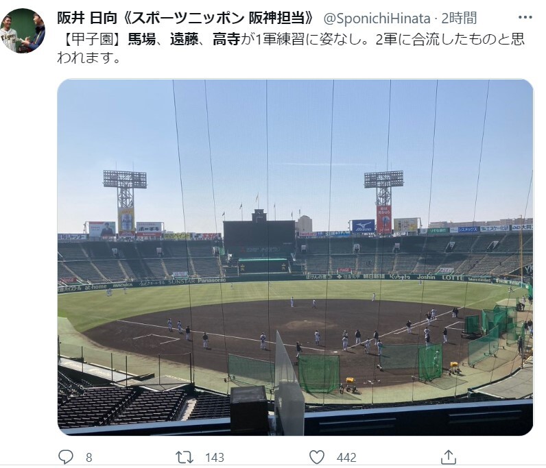Image resolution: width=546 pixels, height=468 pixels.
Task: Like the tweet with the heart icon
Action: [x=317, y=457]
